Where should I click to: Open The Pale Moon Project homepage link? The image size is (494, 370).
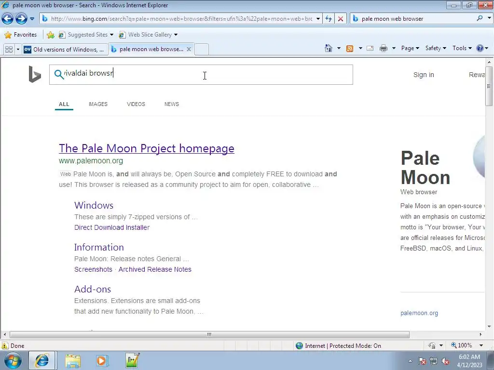(x=147, y=148)
